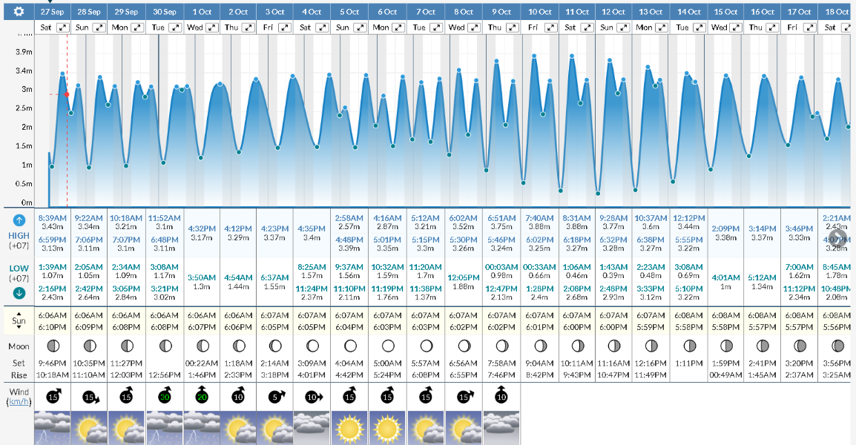Click the 30 km/h wind icon for 30 Sep
This screenshot has width=856, height=445.
(x=164, y=397)
